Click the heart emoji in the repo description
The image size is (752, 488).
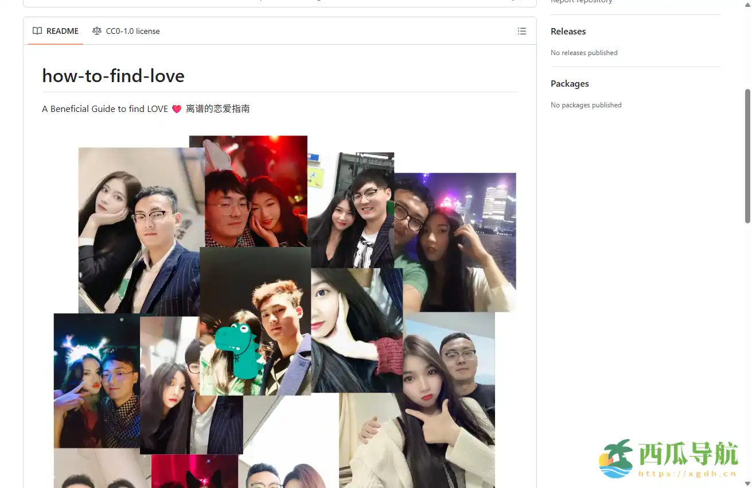[176, 109]
